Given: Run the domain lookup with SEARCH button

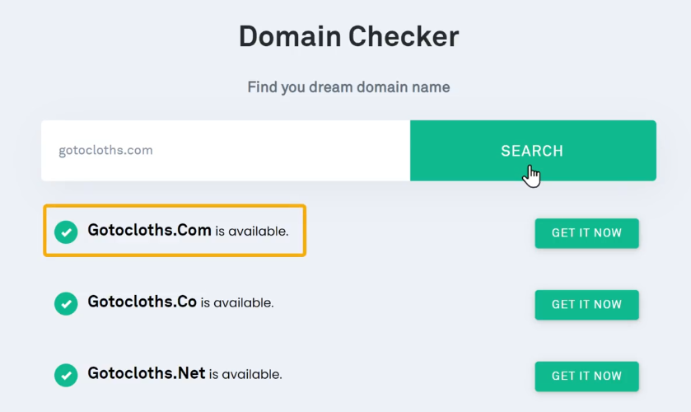Looking at the screenshot, I should [x=533, y=151].
